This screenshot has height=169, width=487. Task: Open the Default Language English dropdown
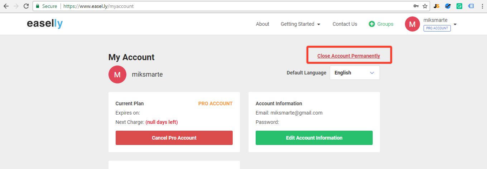355,73
